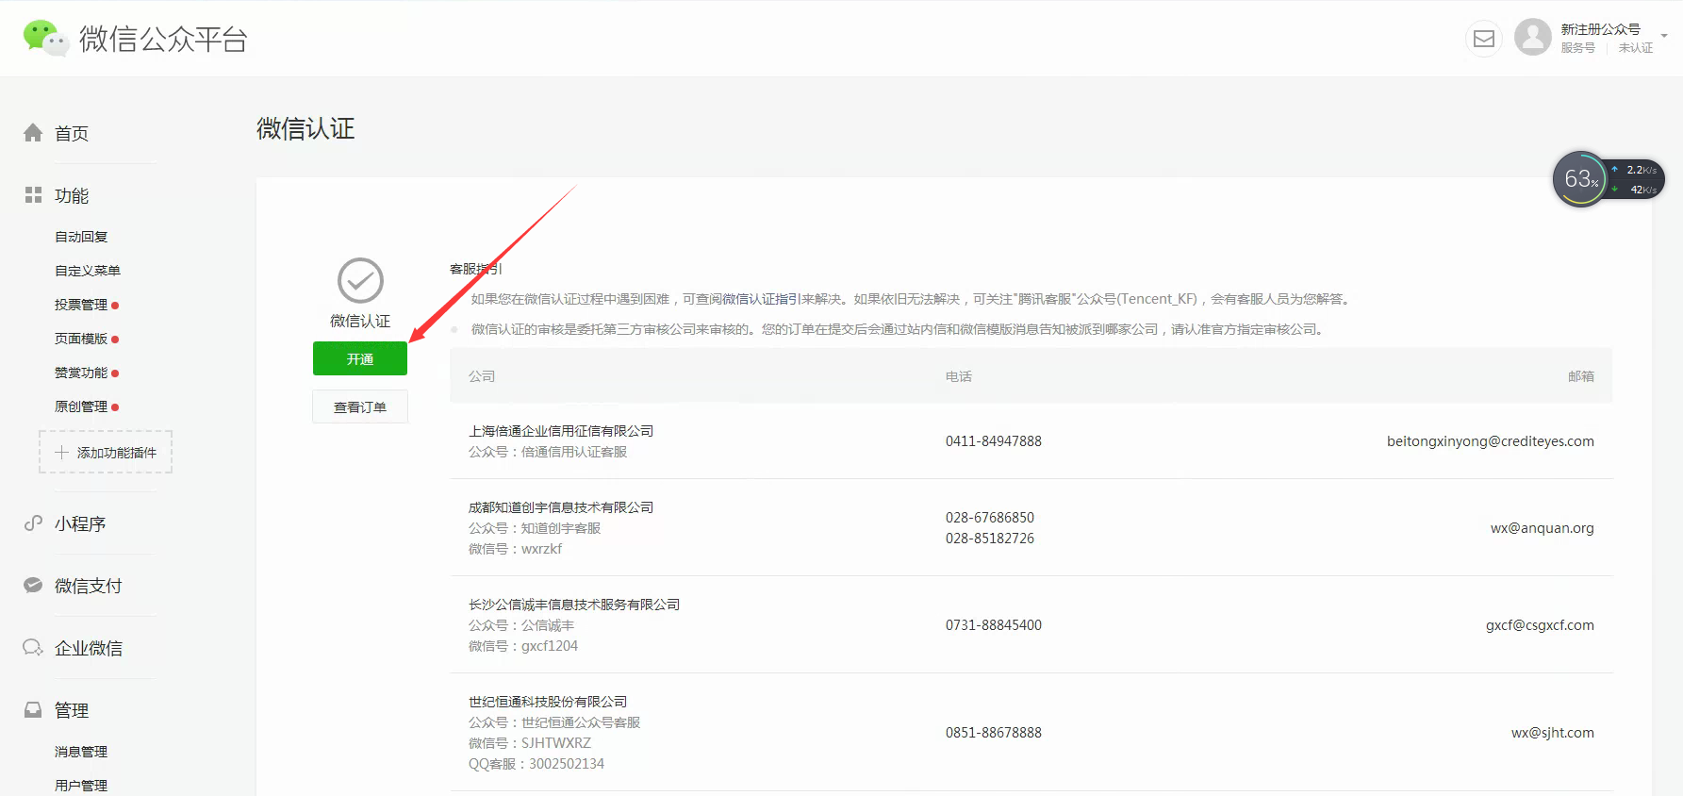The width and height of the screenshot is (1683, 796).
Task: Open 小程序 section in sidebar
Action: click(80, 523)
